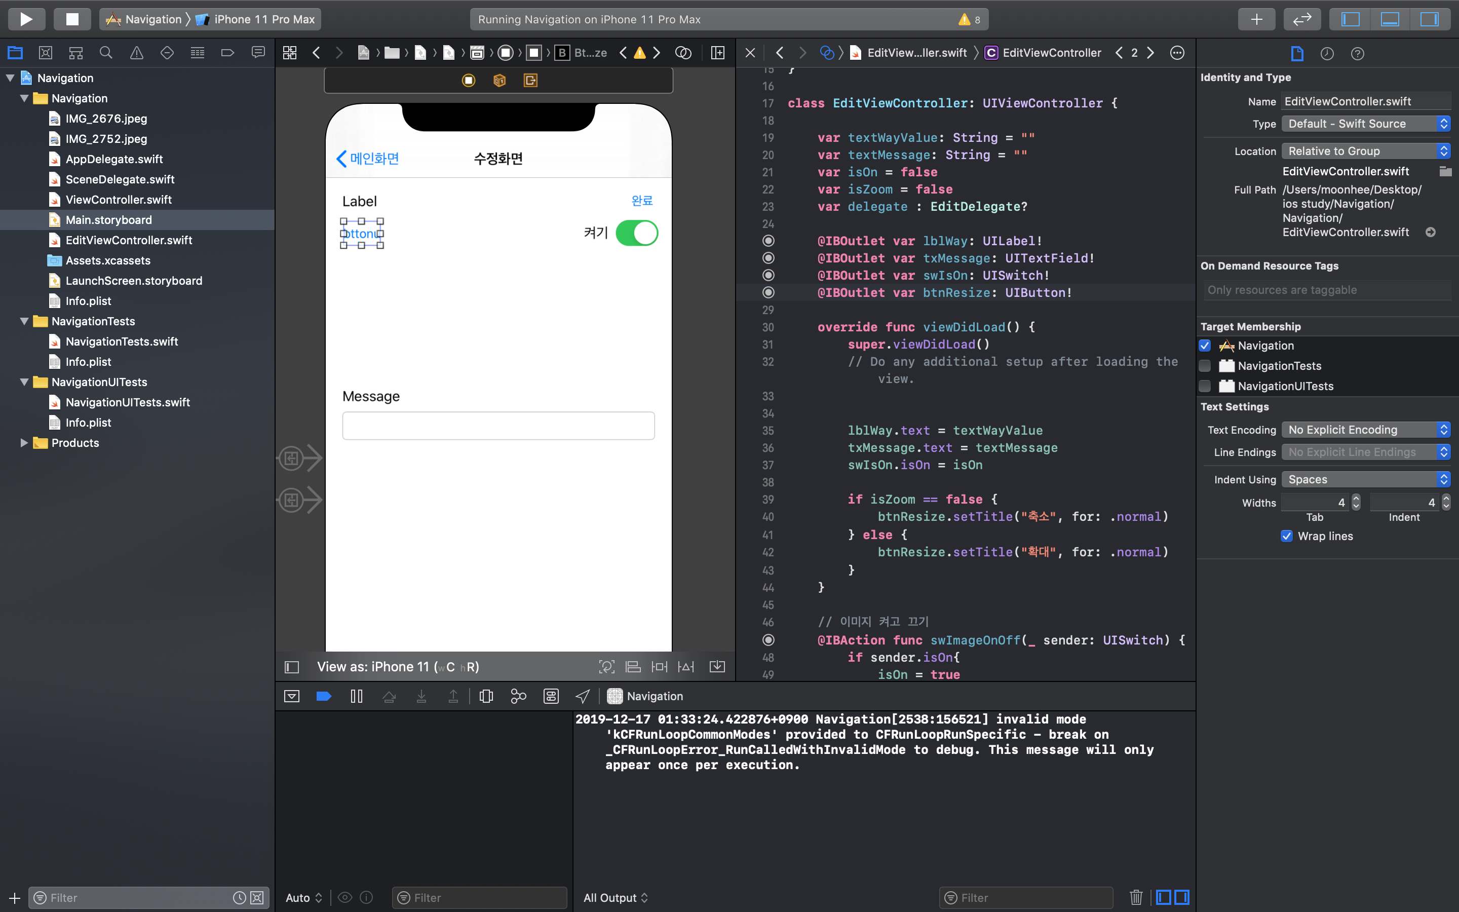This screenshot has width=1459, height=912.
Task: Collapse the NavigationTests folder
Action: coord(24,322)
